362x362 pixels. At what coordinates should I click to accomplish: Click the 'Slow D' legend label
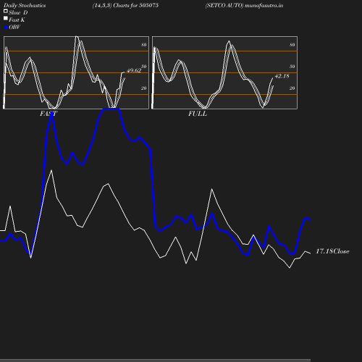pyautogui.click(x=18, y=12)
